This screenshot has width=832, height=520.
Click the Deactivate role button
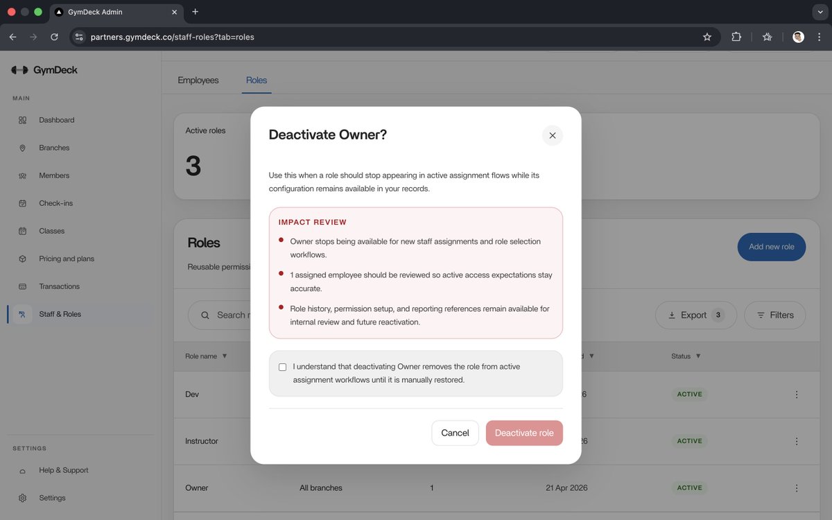point(524,433)
